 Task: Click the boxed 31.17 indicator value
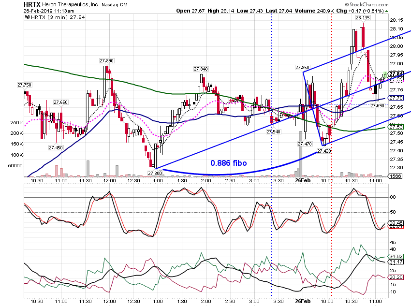pyautogui.click(x=396, y=262)
